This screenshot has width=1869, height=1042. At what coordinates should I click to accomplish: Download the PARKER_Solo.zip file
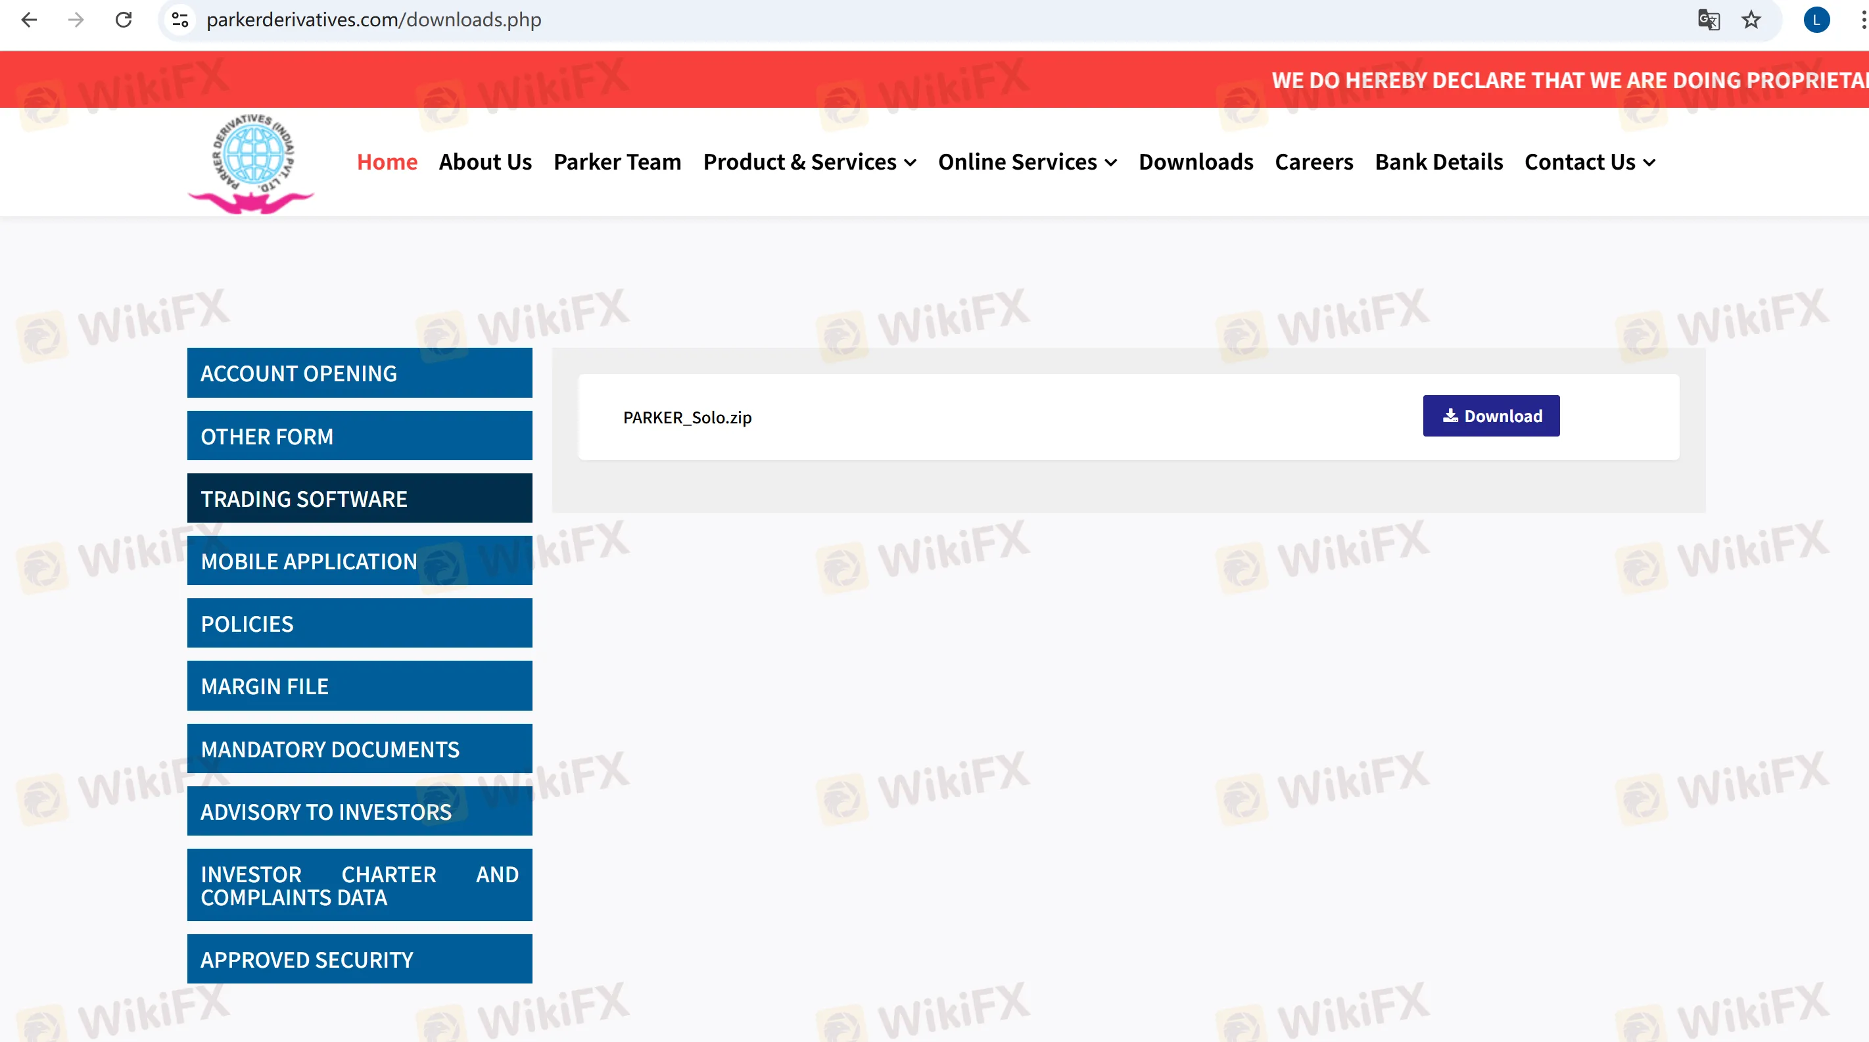coord(1490,415)
